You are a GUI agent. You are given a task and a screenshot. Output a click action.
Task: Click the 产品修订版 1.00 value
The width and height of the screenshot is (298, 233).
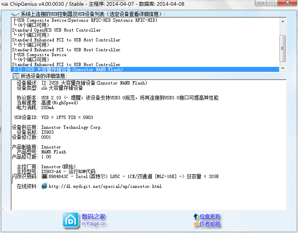[x=46, y=157]
